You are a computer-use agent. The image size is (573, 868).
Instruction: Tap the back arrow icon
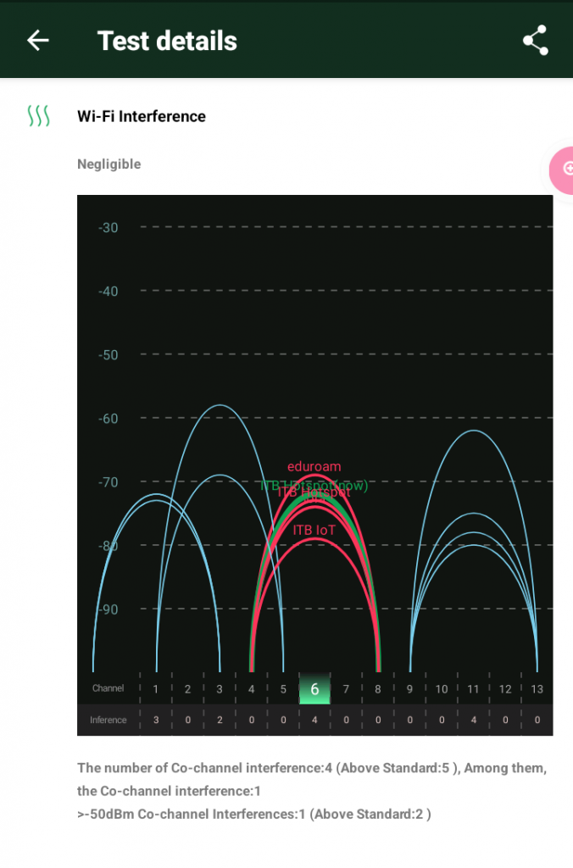tap(38, 40)
